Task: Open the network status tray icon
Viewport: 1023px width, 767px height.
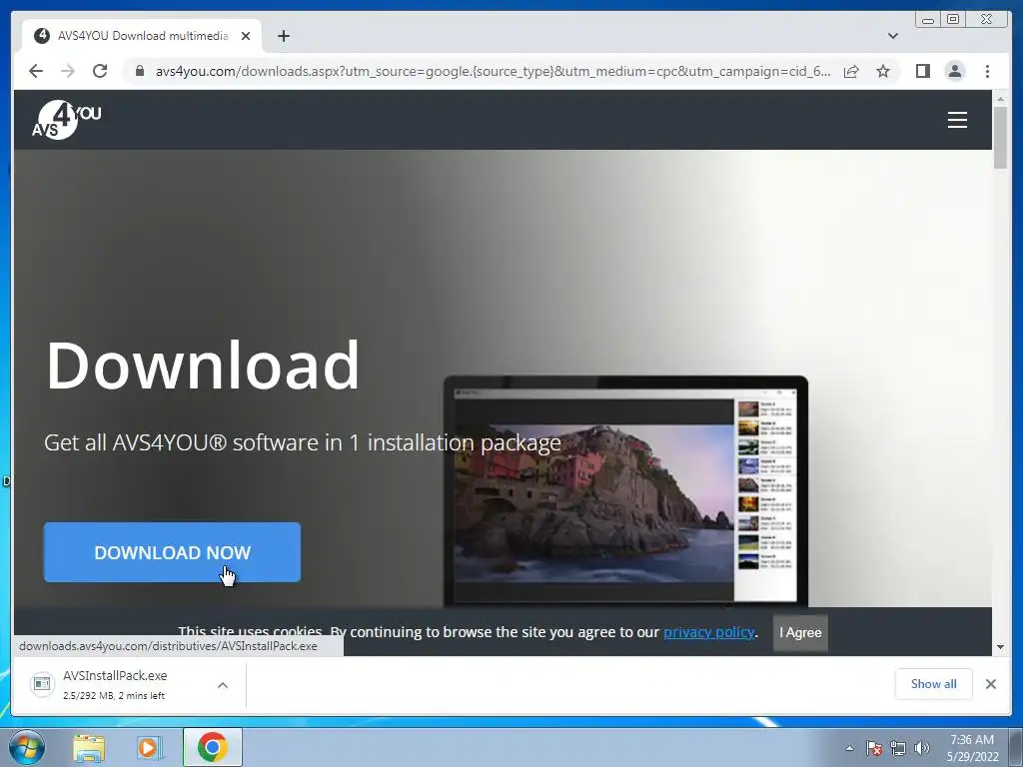Action: pyautogui.click(x=898, y=748)
